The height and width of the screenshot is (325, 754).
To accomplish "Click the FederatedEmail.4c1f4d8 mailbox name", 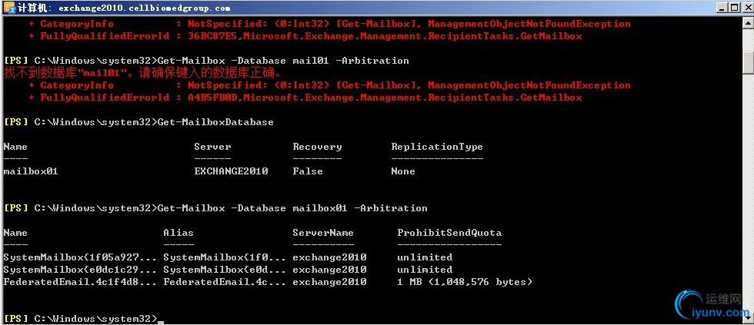I will click(80, 282).
